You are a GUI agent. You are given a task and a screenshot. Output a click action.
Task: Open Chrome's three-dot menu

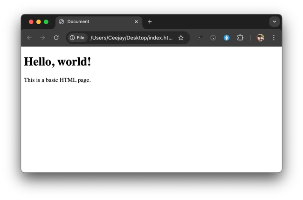pyautogui.click(x=274, y=38)
